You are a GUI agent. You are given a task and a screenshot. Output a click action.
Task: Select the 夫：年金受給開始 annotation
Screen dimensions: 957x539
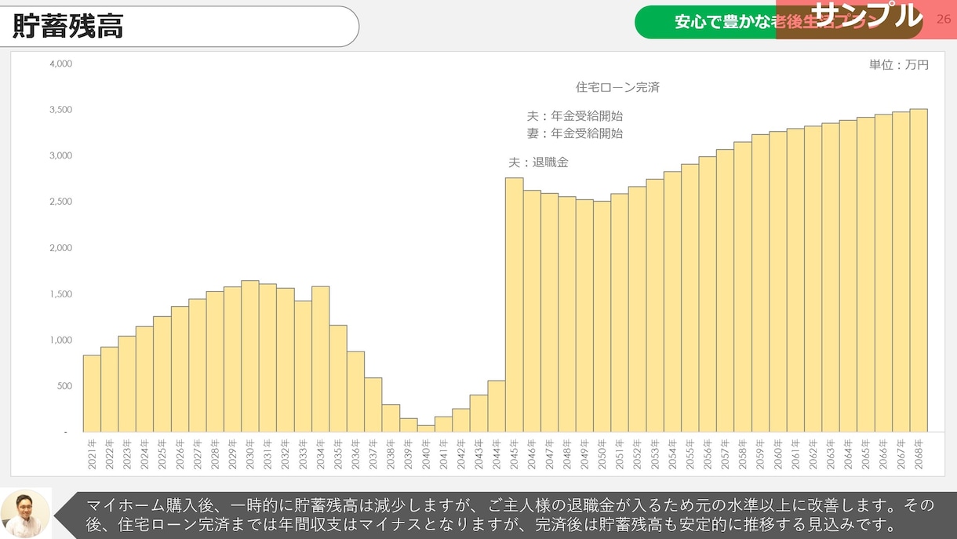[x=575, y=115]
